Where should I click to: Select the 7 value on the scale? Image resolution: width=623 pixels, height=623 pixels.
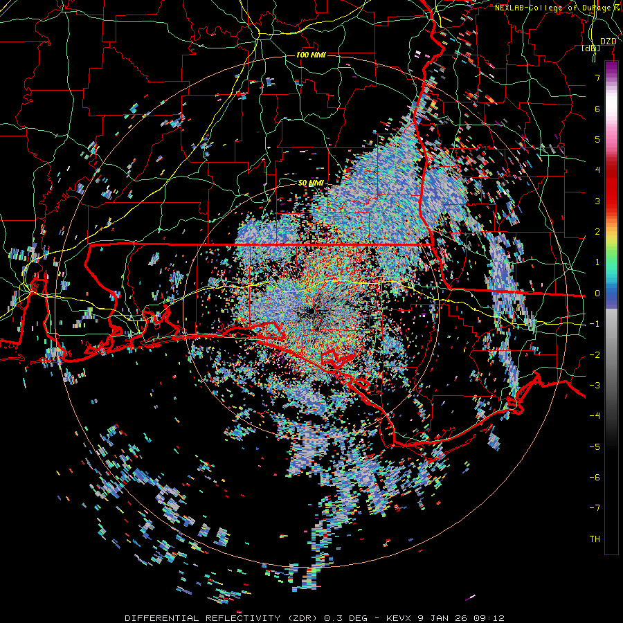[597, 78]
